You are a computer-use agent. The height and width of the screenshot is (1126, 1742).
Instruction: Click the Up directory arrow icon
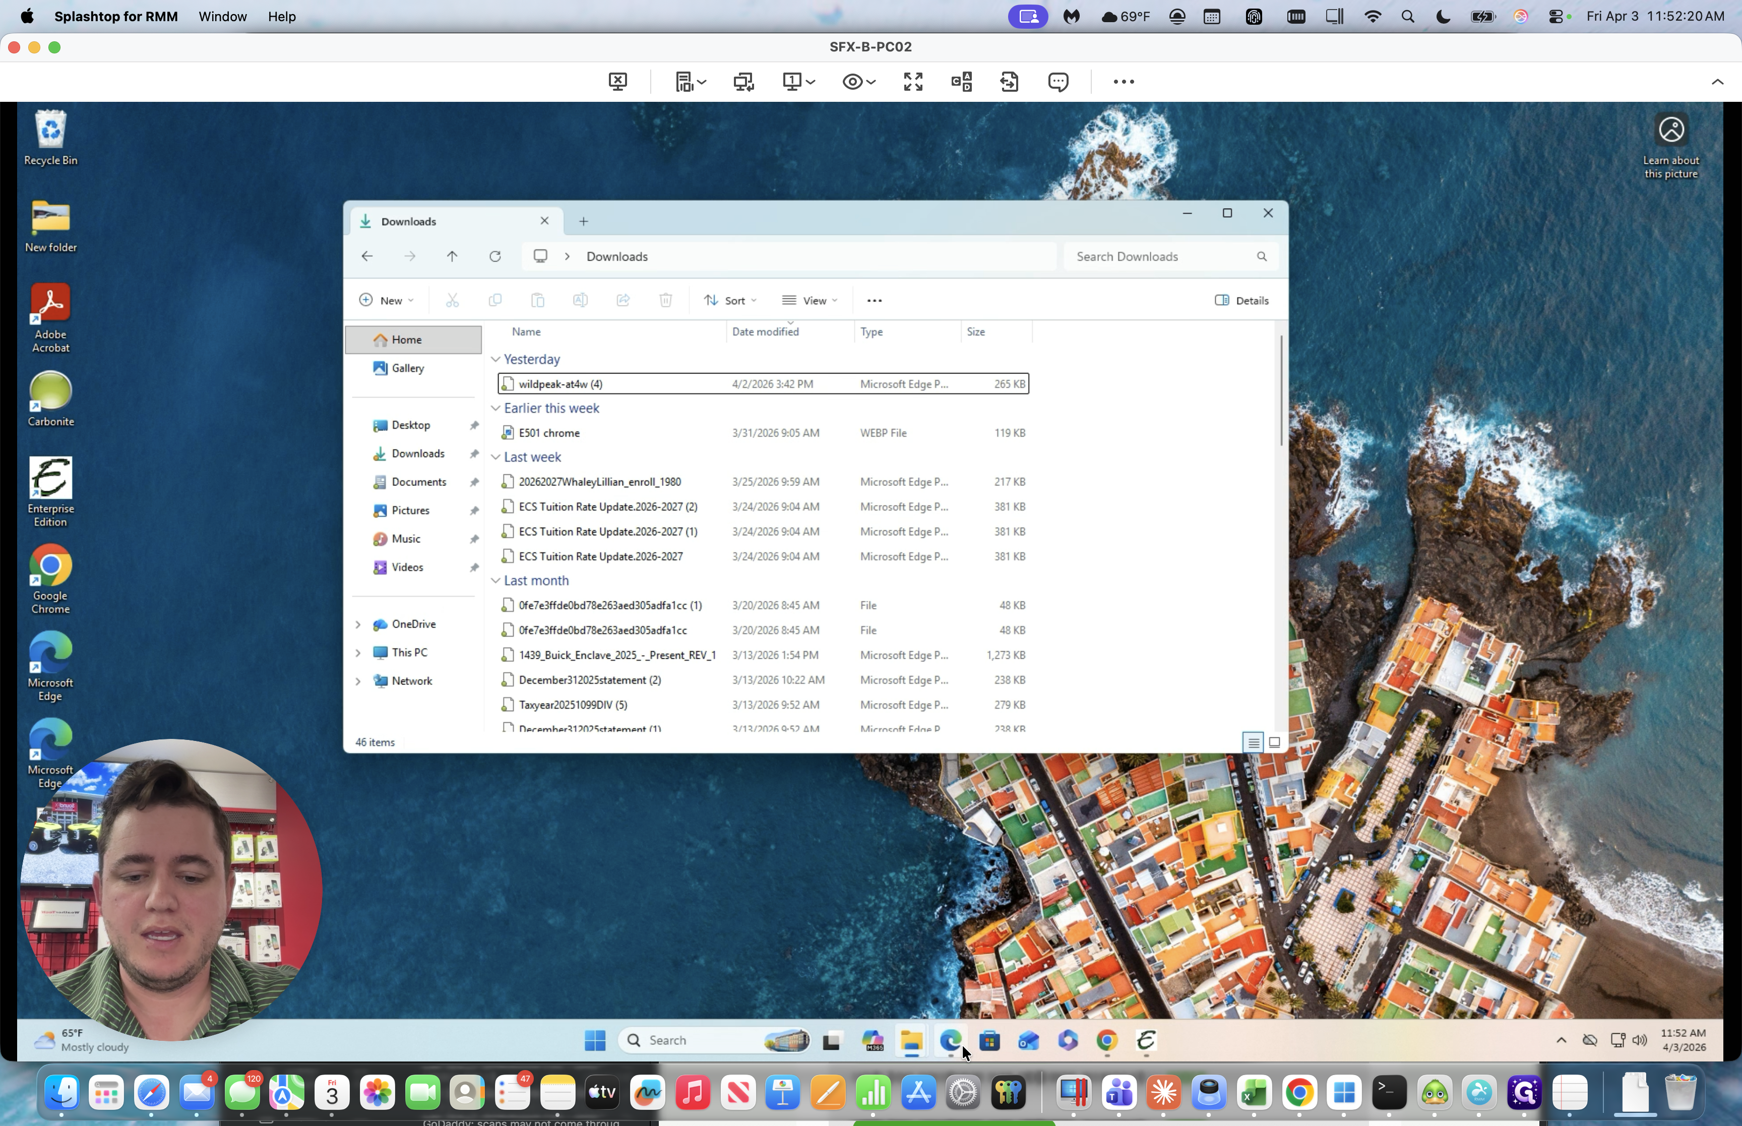coord(452,257)
